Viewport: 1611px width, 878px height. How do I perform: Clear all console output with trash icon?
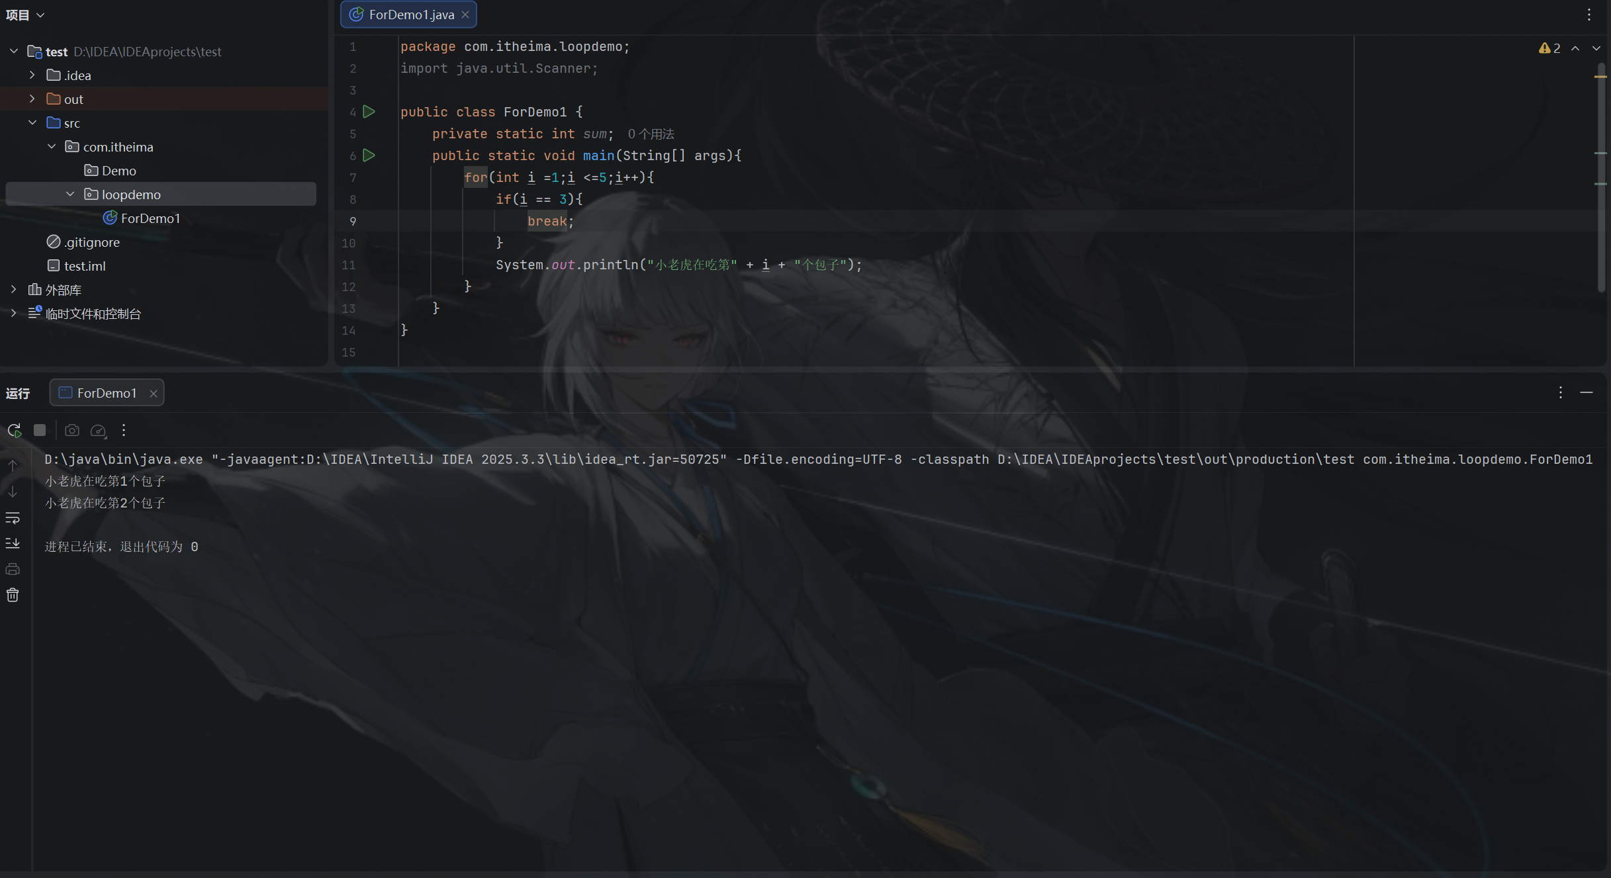[x=13, y=595]
